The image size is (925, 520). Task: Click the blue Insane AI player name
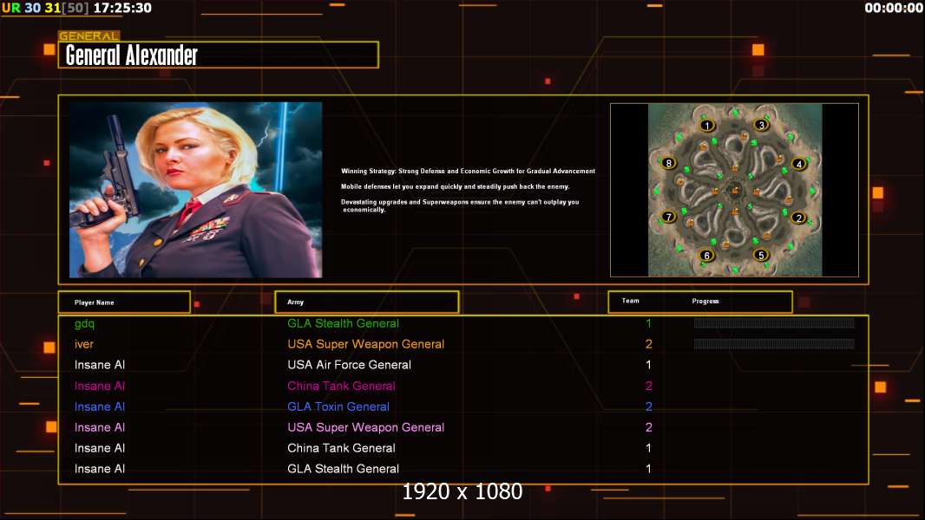click(x=100, y=406)
